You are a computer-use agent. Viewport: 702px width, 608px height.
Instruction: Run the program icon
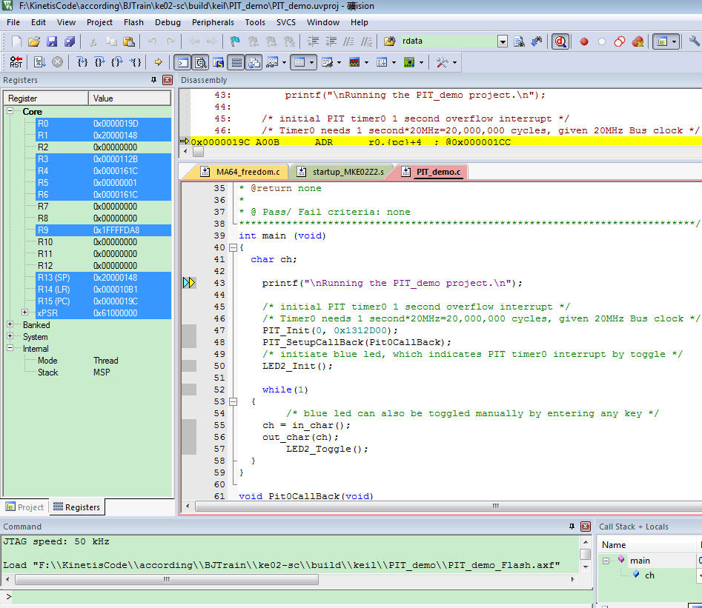pos(39,62)
